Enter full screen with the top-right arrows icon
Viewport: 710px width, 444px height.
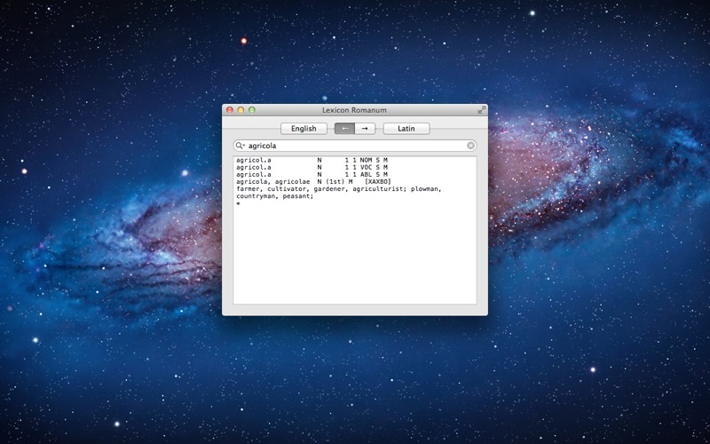(x=482, y=110)
